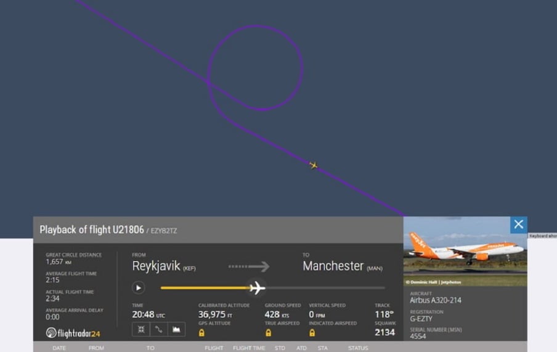Screen dimensions: 557x352
Task: Click the Manchester destination airport name
Action: pos(333,266)
